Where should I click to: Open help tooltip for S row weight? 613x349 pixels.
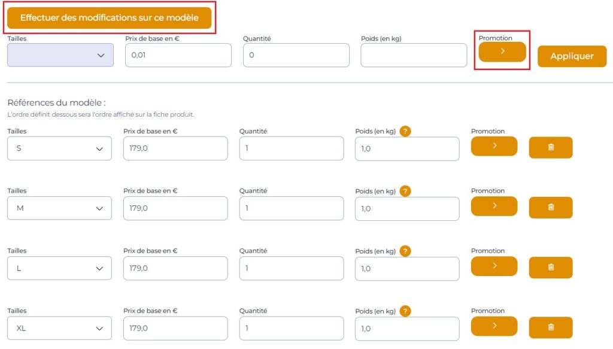[x=405, y=131]
